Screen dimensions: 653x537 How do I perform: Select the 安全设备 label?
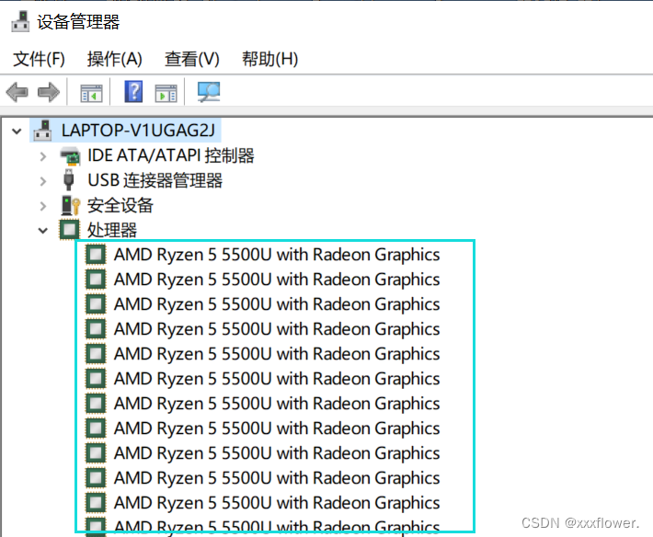point(120,205)
